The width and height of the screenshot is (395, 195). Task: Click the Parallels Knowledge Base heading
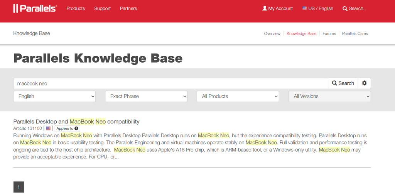[x=98, y=58]
